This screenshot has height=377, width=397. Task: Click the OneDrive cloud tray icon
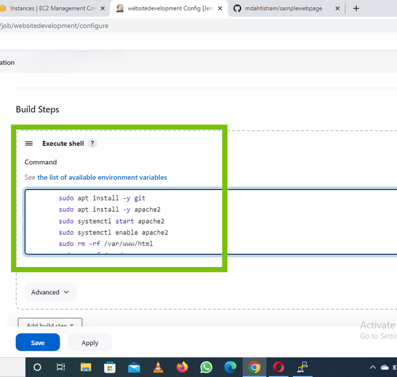[385, 367]
